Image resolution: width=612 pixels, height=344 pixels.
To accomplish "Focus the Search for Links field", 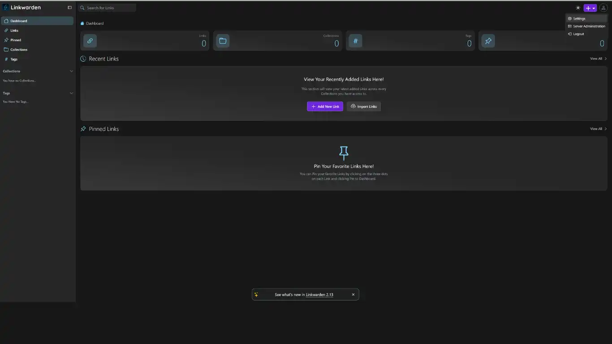I will pyautogui.click(x=110, y=8).
